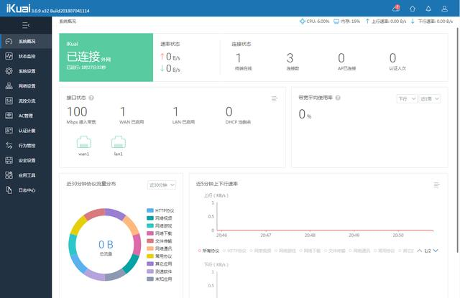Open the bell alerts icon
This screenshot has width=460, height=298.
click(429, 8)
